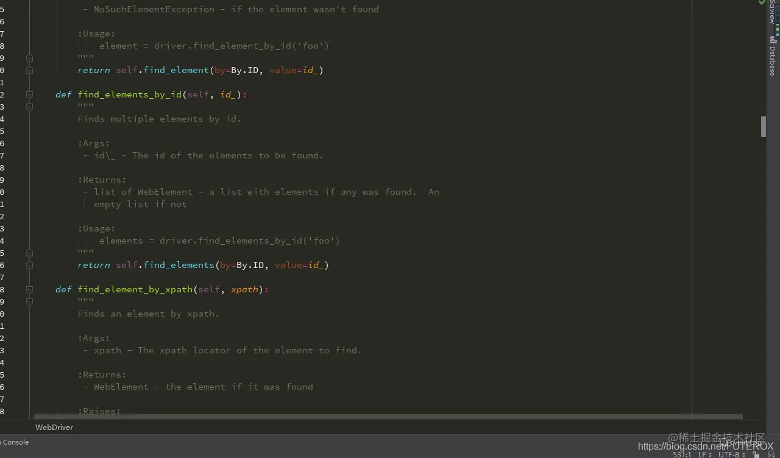Toggle the read-only lock icon
Screen dimensions: 780x458
[x=756, y=454]
